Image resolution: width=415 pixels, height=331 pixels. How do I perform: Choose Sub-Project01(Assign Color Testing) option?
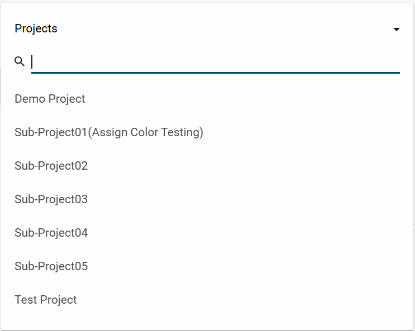click(x=109, y=132)
